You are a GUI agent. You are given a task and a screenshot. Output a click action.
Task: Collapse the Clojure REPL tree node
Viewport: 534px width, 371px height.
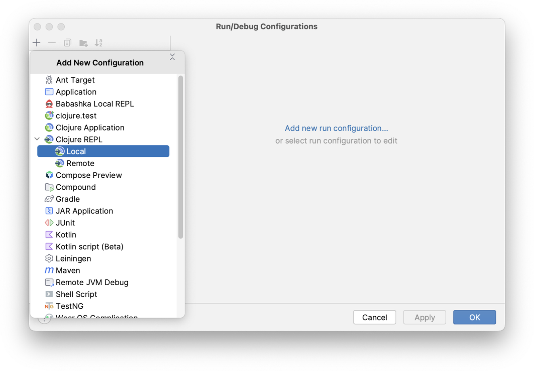point(37,139)
